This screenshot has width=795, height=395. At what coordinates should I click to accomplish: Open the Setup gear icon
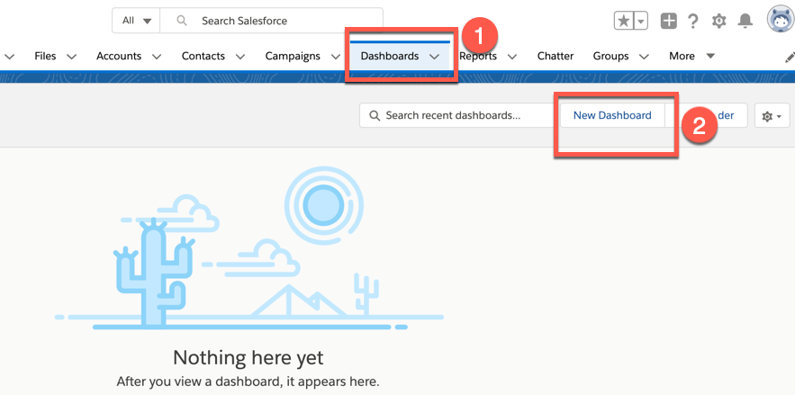point(719,21)
